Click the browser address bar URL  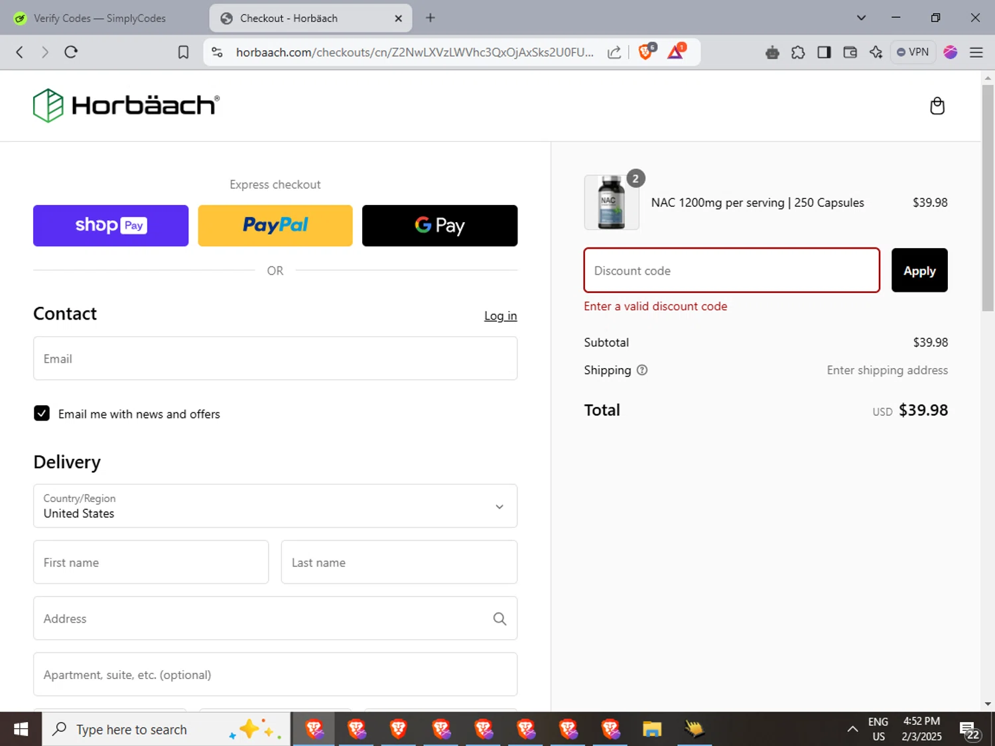point(415,52)
